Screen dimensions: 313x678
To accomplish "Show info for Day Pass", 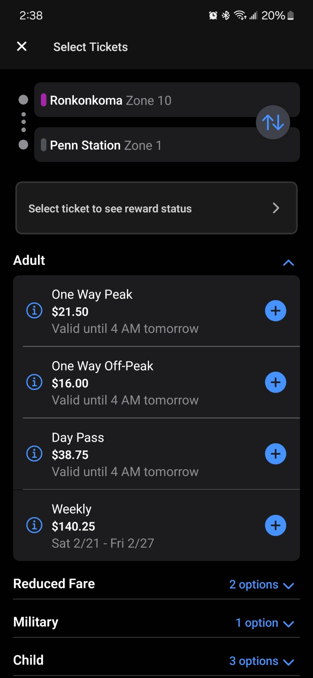I will (35, 454).
